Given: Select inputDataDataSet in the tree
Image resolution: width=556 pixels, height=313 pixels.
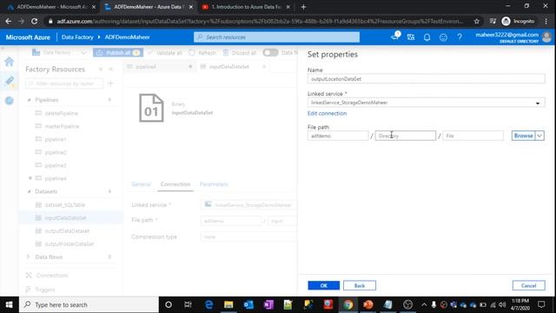Looking at the screenshot, I should coord(65,218).
